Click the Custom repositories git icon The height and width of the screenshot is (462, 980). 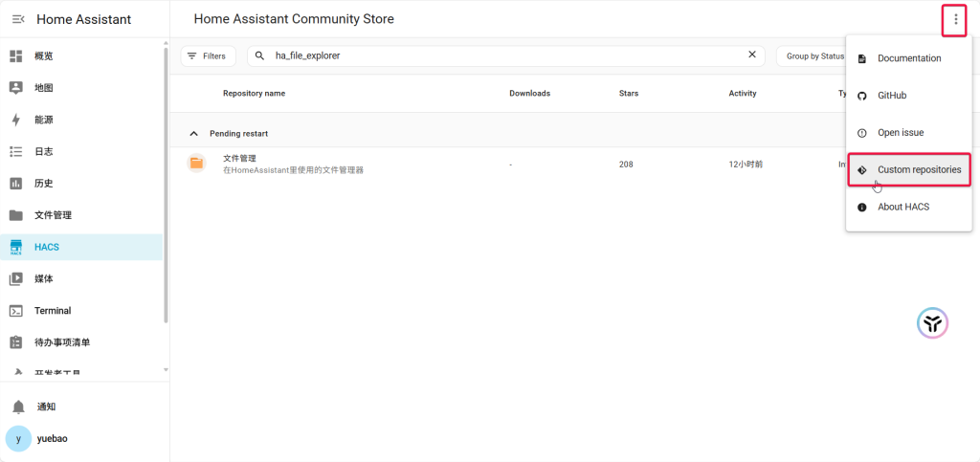coord(862,170)
